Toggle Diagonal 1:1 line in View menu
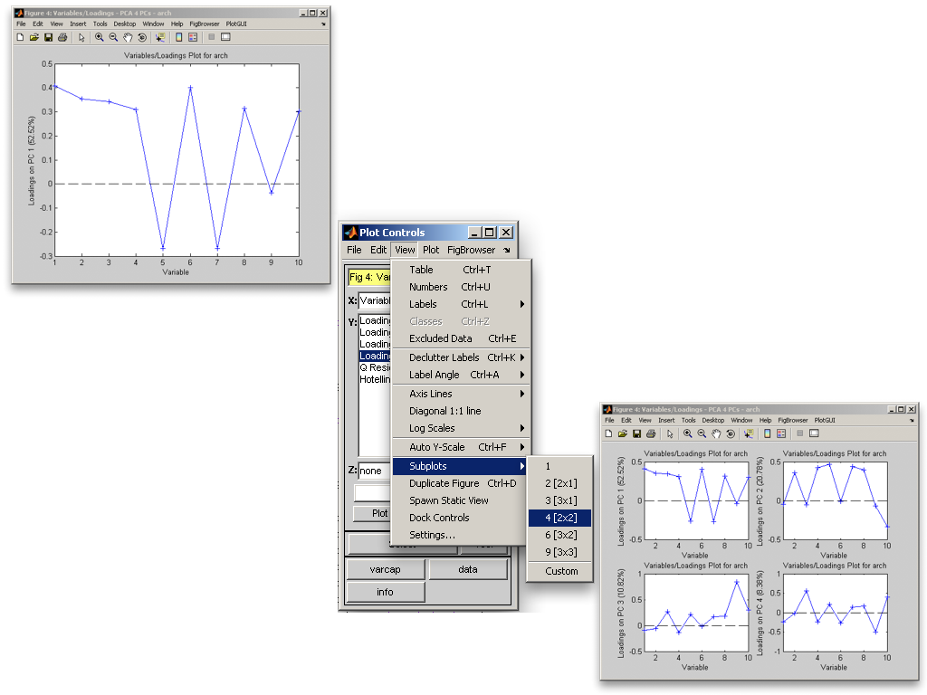 point(444,411)
